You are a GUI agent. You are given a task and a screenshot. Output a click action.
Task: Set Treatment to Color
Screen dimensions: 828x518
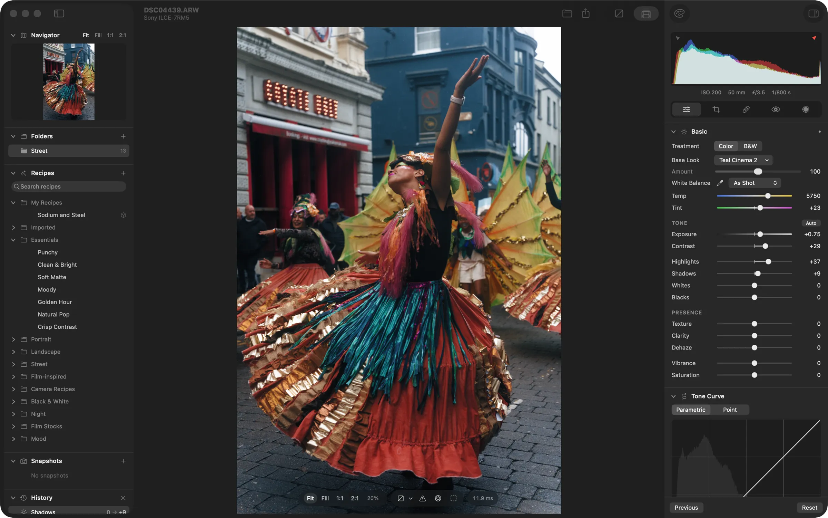pyautogui.click(x=726, y=146)
